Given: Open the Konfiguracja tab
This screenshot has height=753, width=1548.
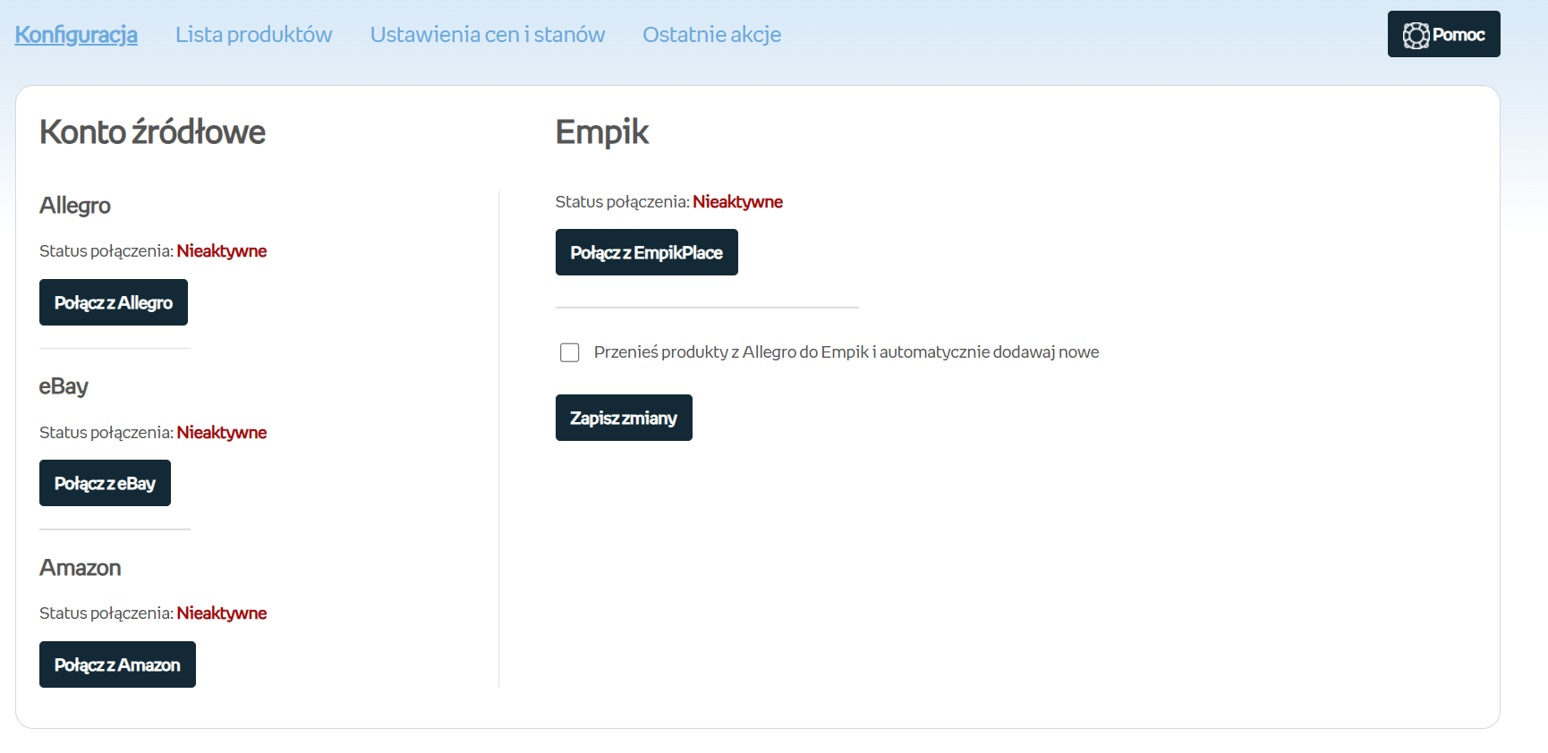Looking at the screenshot, I should tap(76, 35).
